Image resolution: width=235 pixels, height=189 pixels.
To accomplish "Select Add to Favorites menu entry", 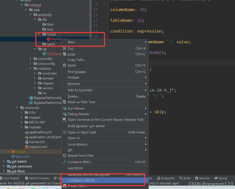I will pyautogui.click(x=105, y=90).
